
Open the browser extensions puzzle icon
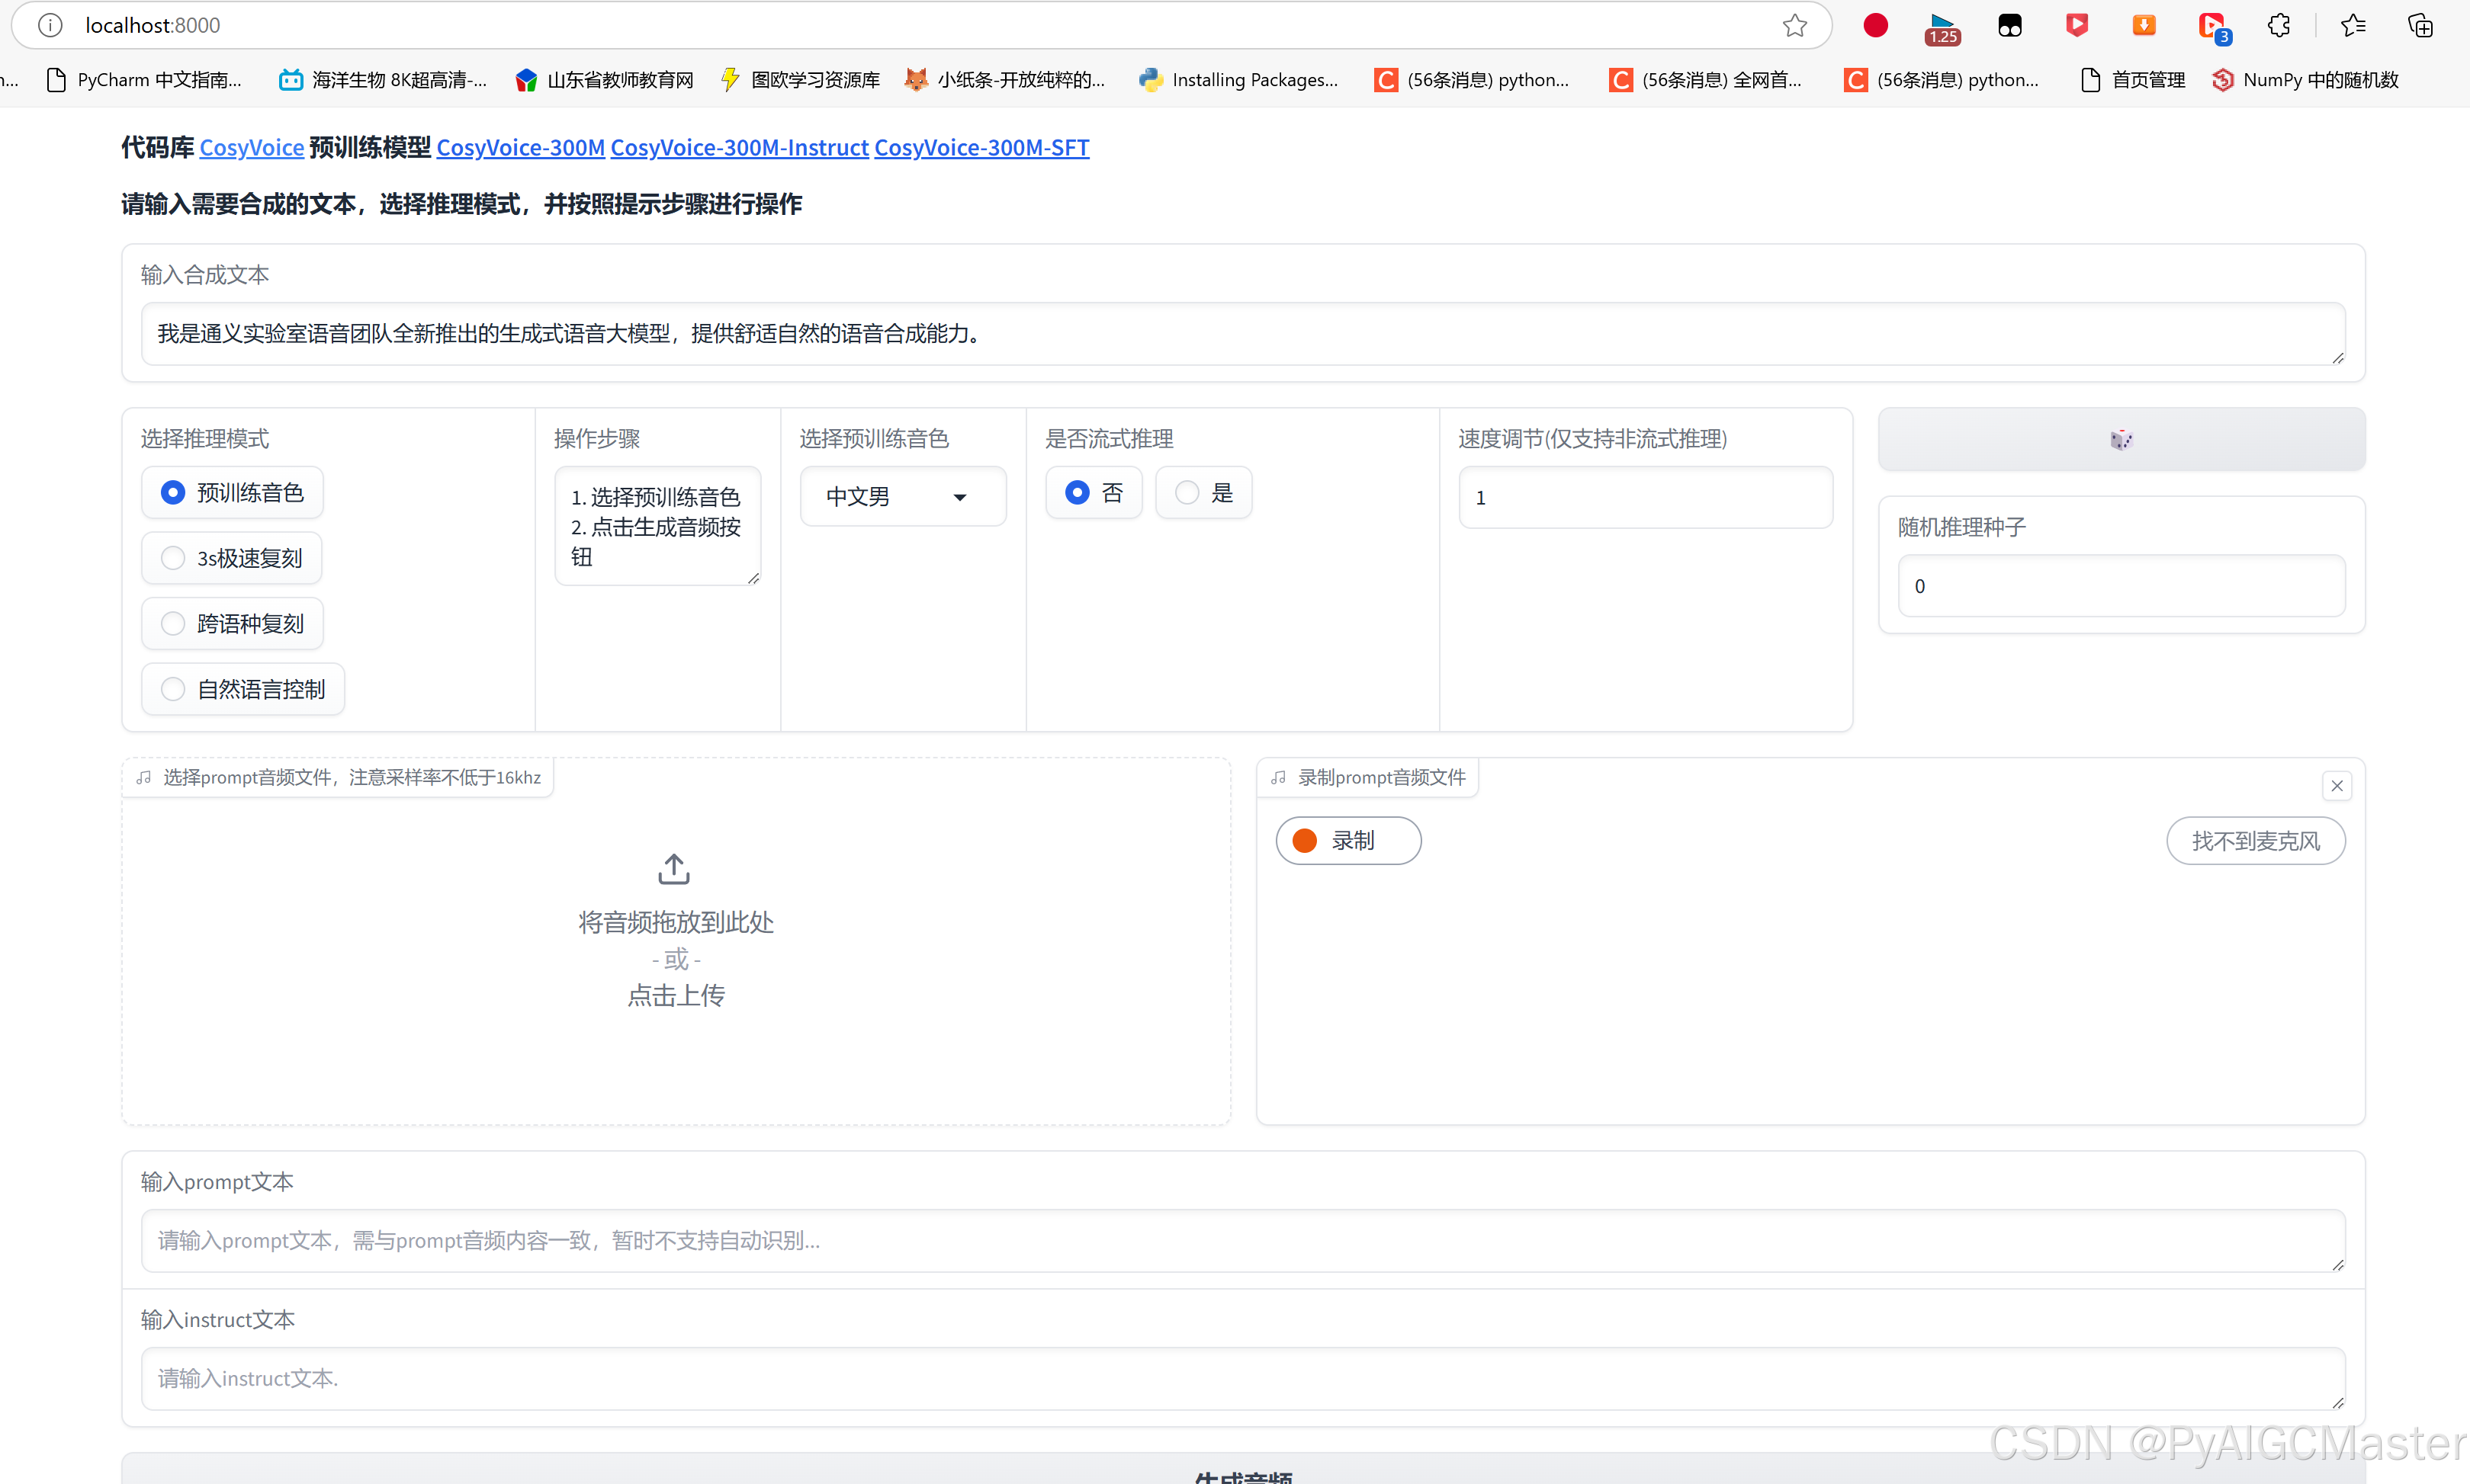pos(2279,26)
